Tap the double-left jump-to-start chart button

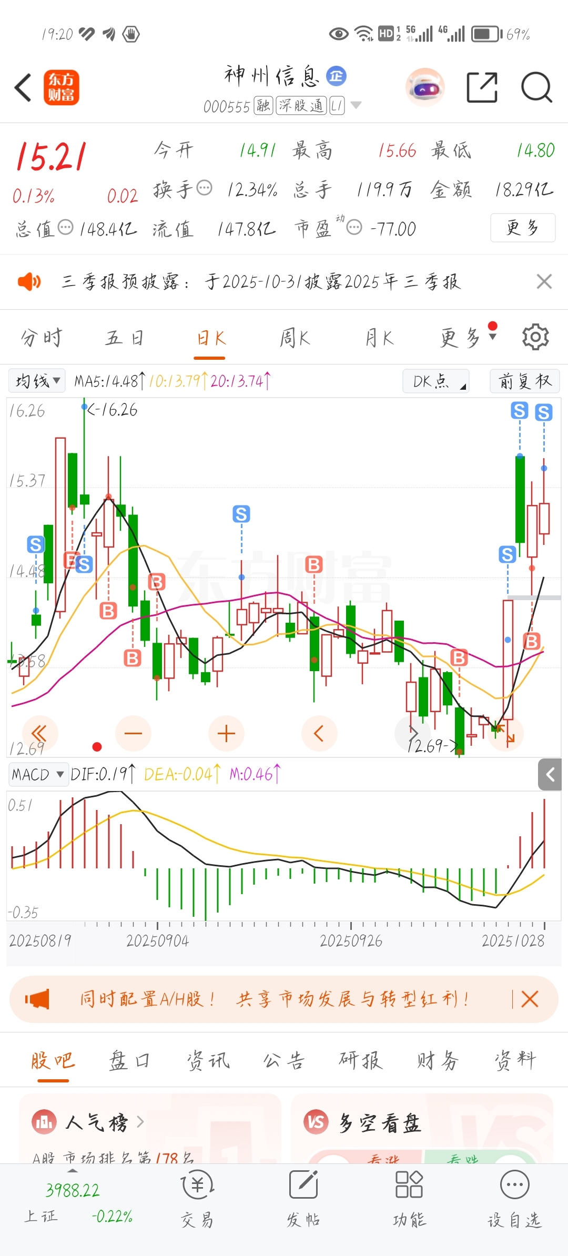(x=40, y=733)
